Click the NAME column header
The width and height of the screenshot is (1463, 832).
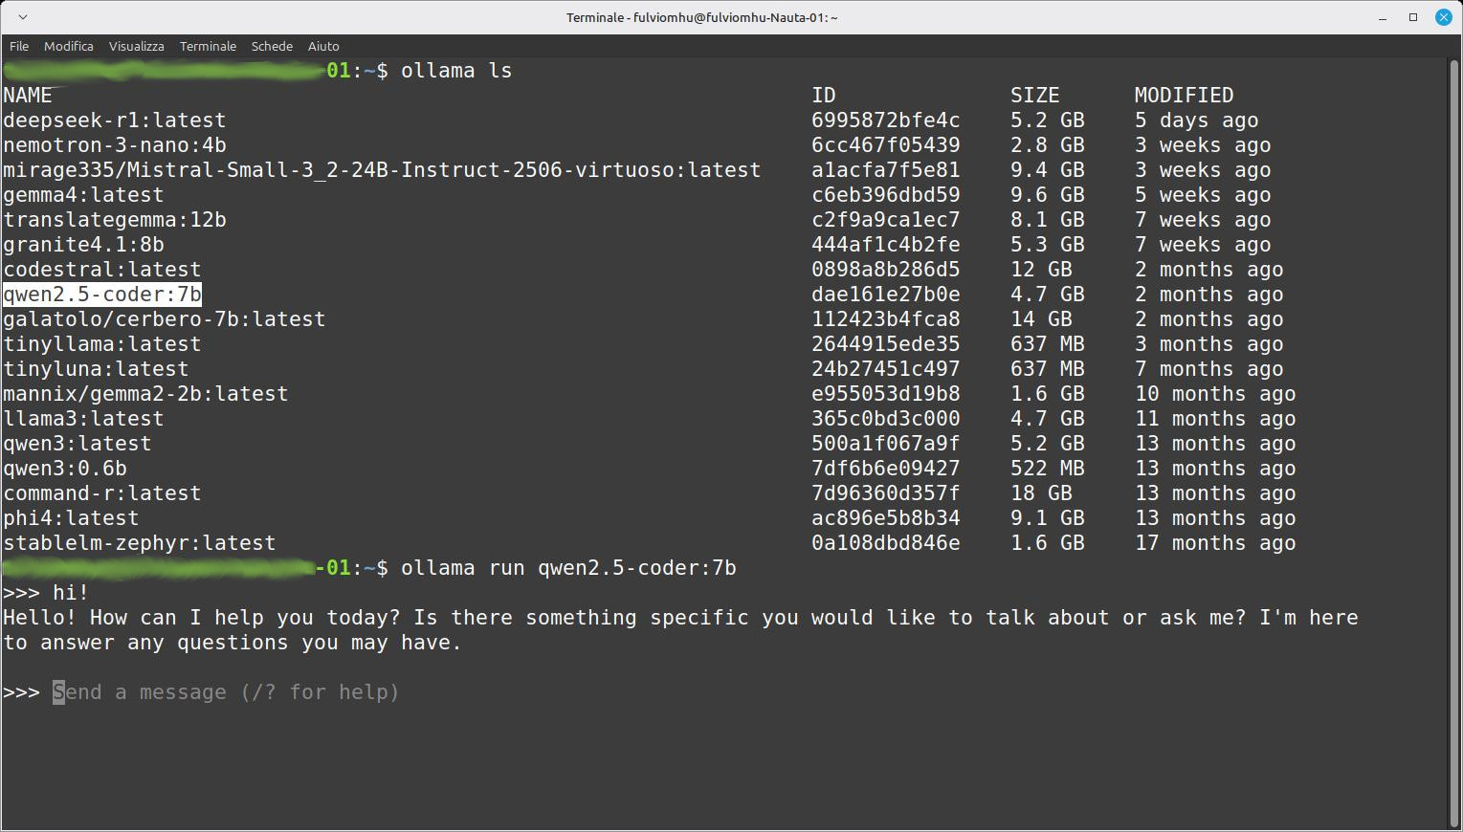(x=28, y=96)
